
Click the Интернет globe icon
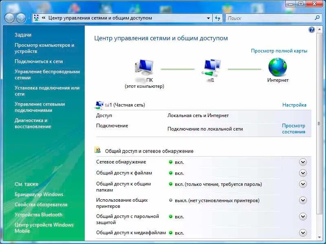click(278, 67)
